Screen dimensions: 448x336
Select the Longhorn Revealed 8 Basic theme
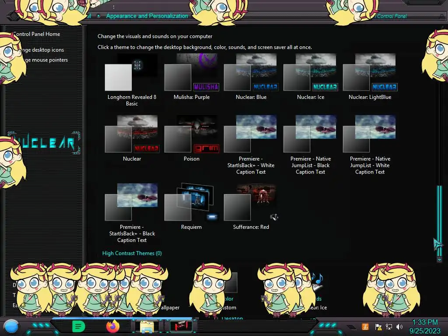pyautogui.click(x=131, y=80)
